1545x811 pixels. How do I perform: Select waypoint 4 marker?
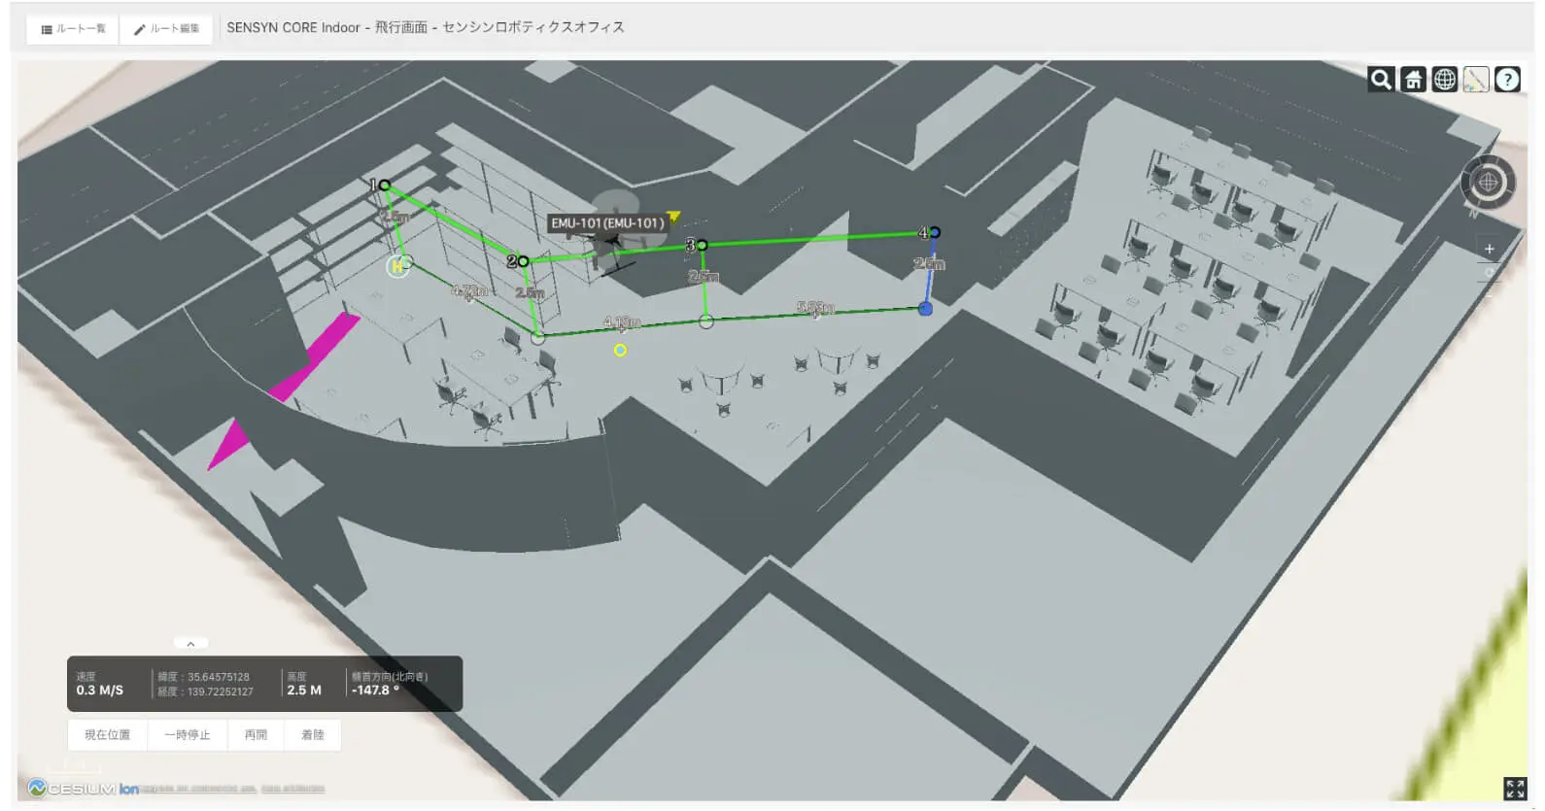pos(934,232)
